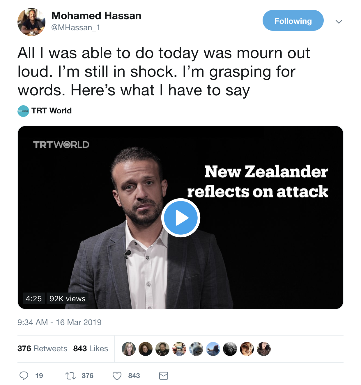Click the 92K views label
The image size is (361, 385).
point(67,299)
